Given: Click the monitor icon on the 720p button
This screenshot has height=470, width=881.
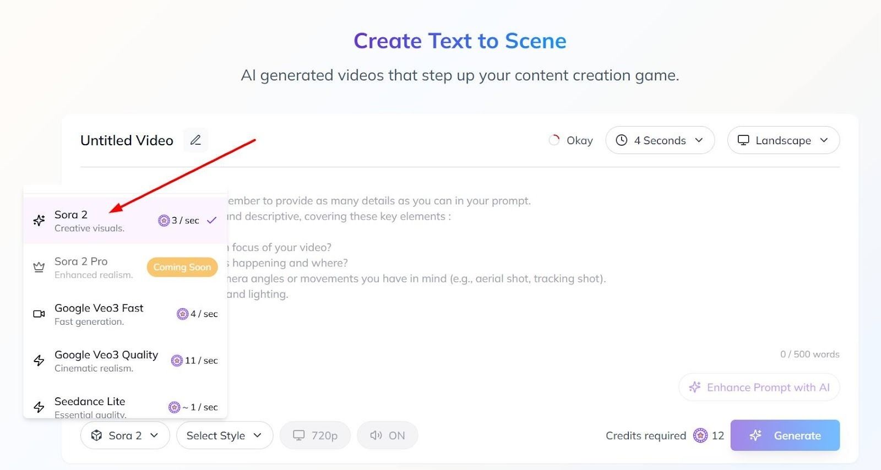Looking at the screenshot, I should (x=298, y=435).
